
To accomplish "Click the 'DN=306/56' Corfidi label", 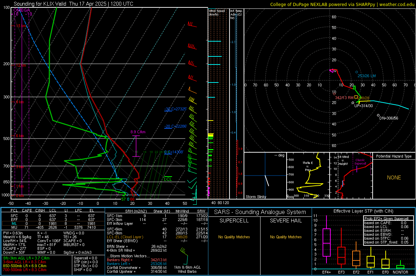I will [x=389, y=118].
